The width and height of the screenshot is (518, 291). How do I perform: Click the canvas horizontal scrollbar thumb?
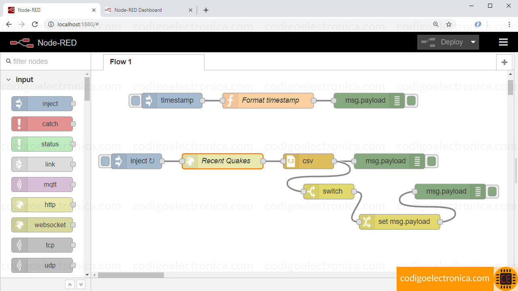(131, 275)
